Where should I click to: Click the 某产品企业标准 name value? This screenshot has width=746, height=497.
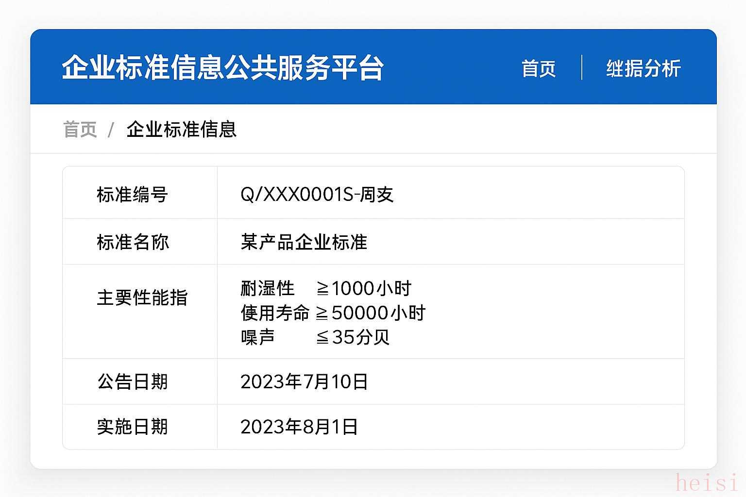click(304, 242)
